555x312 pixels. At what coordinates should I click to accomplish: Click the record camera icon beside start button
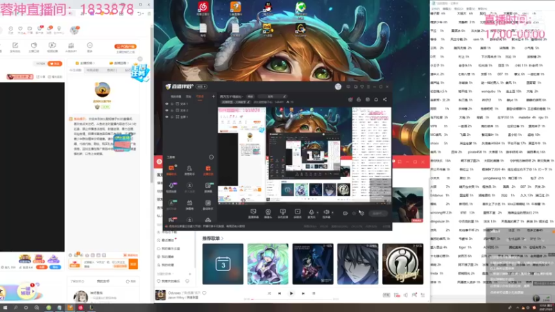[345, 214]
